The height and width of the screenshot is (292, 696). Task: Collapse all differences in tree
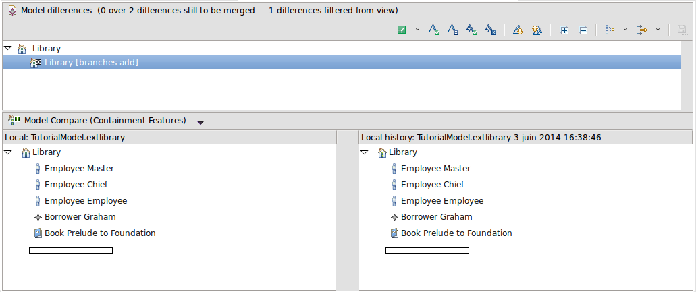(x=583, y=30)
